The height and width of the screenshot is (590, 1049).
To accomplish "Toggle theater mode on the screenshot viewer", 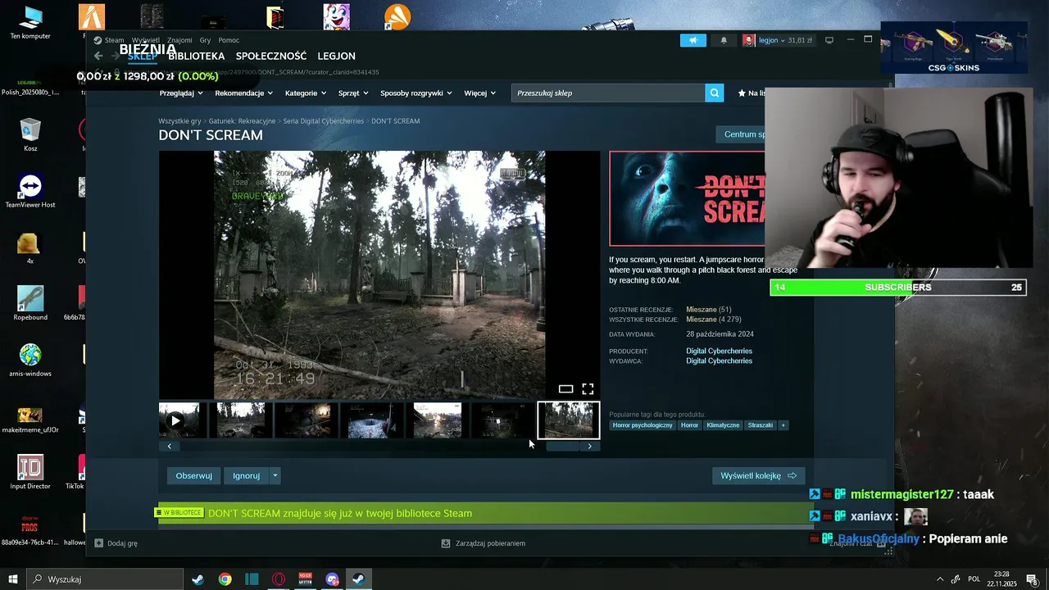I will 565,388.
